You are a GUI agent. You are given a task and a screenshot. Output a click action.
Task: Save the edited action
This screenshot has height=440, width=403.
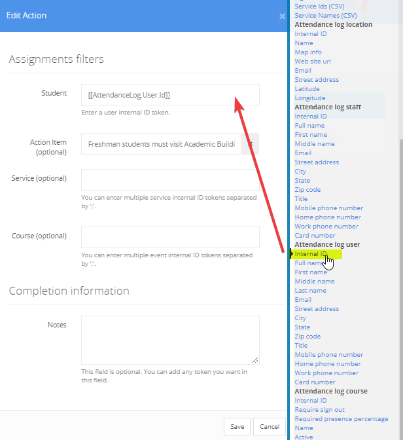point(237,426)
